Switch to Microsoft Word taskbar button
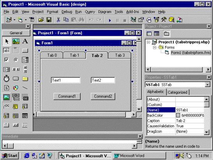 [x=139, y=156]
